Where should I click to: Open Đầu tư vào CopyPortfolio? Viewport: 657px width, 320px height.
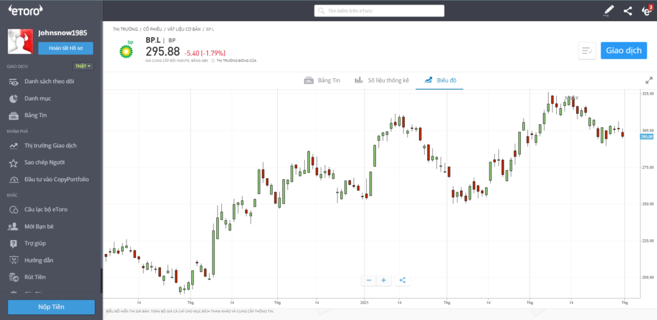click(x=56, y=179)
